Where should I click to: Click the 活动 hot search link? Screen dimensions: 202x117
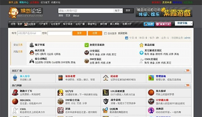[61, 16]
